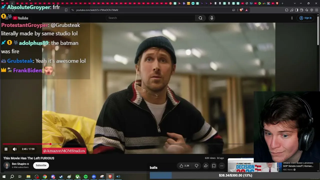Subscribe to Ben Shapiro channel

coord(41,165)
